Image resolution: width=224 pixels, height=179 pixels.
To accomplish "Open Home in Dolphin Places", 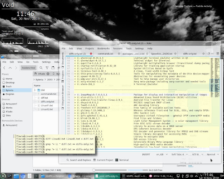I will [x=9, y=79].
